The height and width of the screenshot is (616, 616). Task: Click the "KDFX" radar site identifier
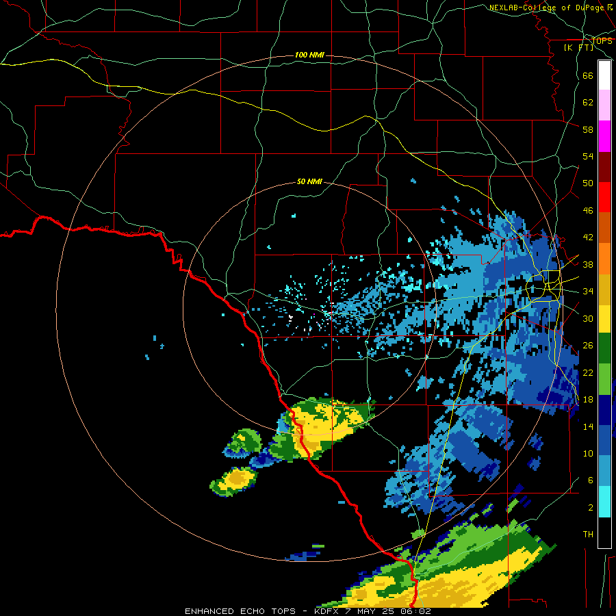[328, 611]
